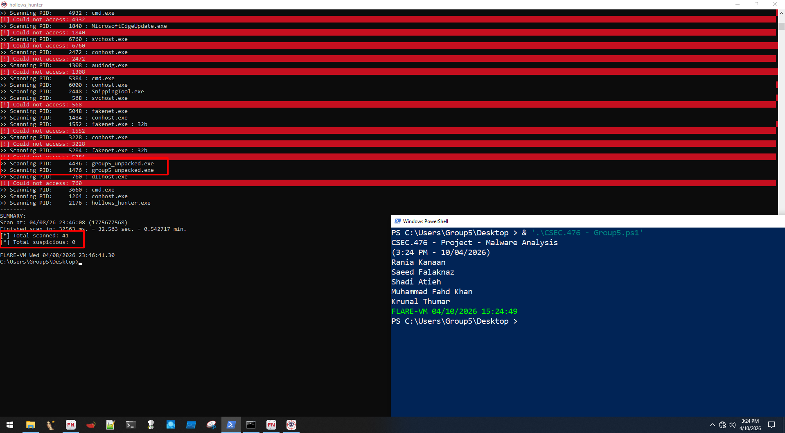The height and width of the screenshot is (433, 785).
Task: Open the blue magnifier search tool
Action: (171, 425)
